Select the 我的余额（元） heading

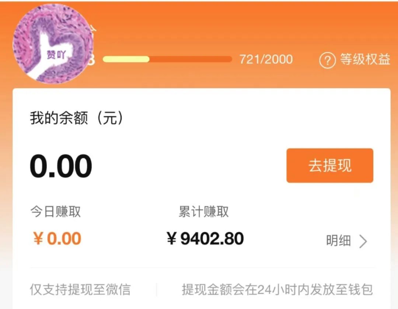click(76, 119)
